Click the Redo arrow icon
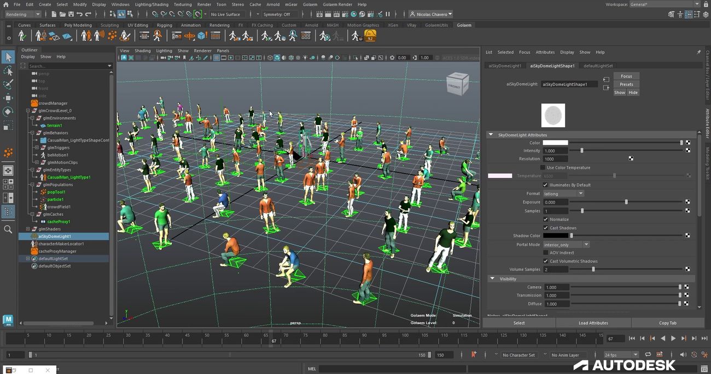This screenshot has width=711, height=374. coord(88,14)
